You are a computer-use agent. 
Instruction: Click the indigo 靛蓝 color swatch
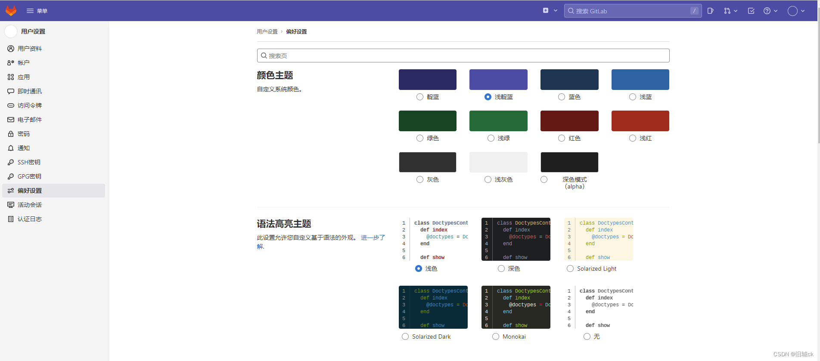(x=428, y=80)
